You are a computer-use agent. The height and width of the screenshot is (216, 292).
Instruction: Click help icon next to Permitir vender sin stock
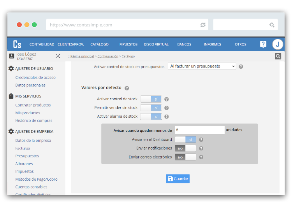pos(166,108)
